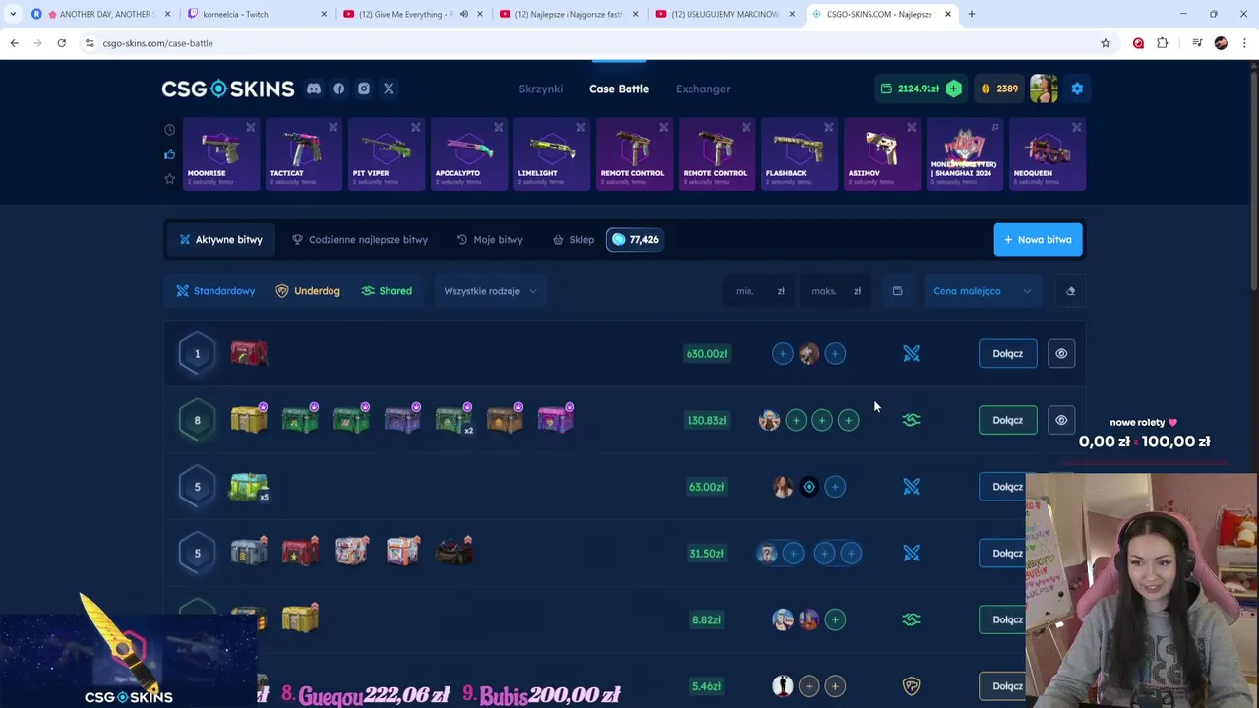Open the site settings gear
The width and height of the screenshot is (1259, 708).
(x=1077, y=88)
